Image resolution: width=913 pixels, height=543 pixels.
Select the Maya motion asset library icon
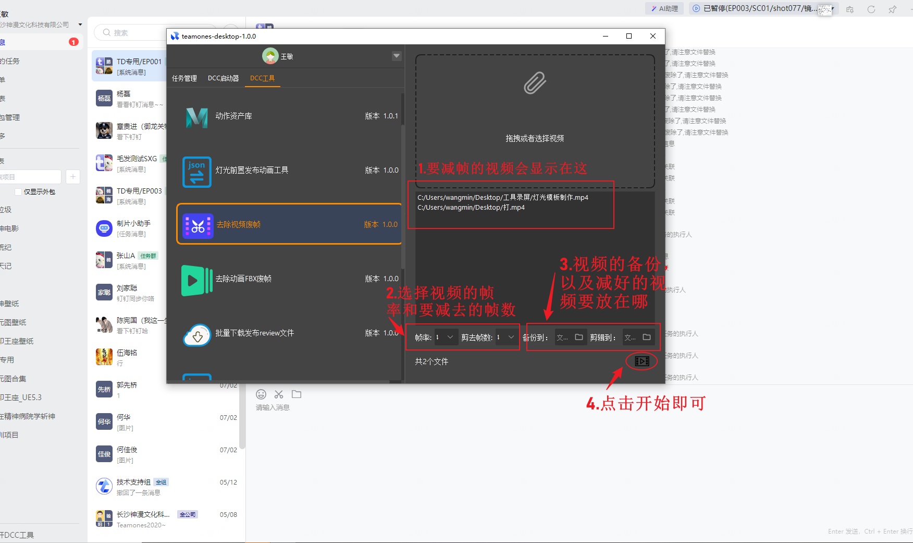[196, 116]
